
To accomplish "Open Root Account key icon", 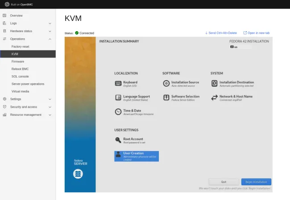I will tap(118, 140).
